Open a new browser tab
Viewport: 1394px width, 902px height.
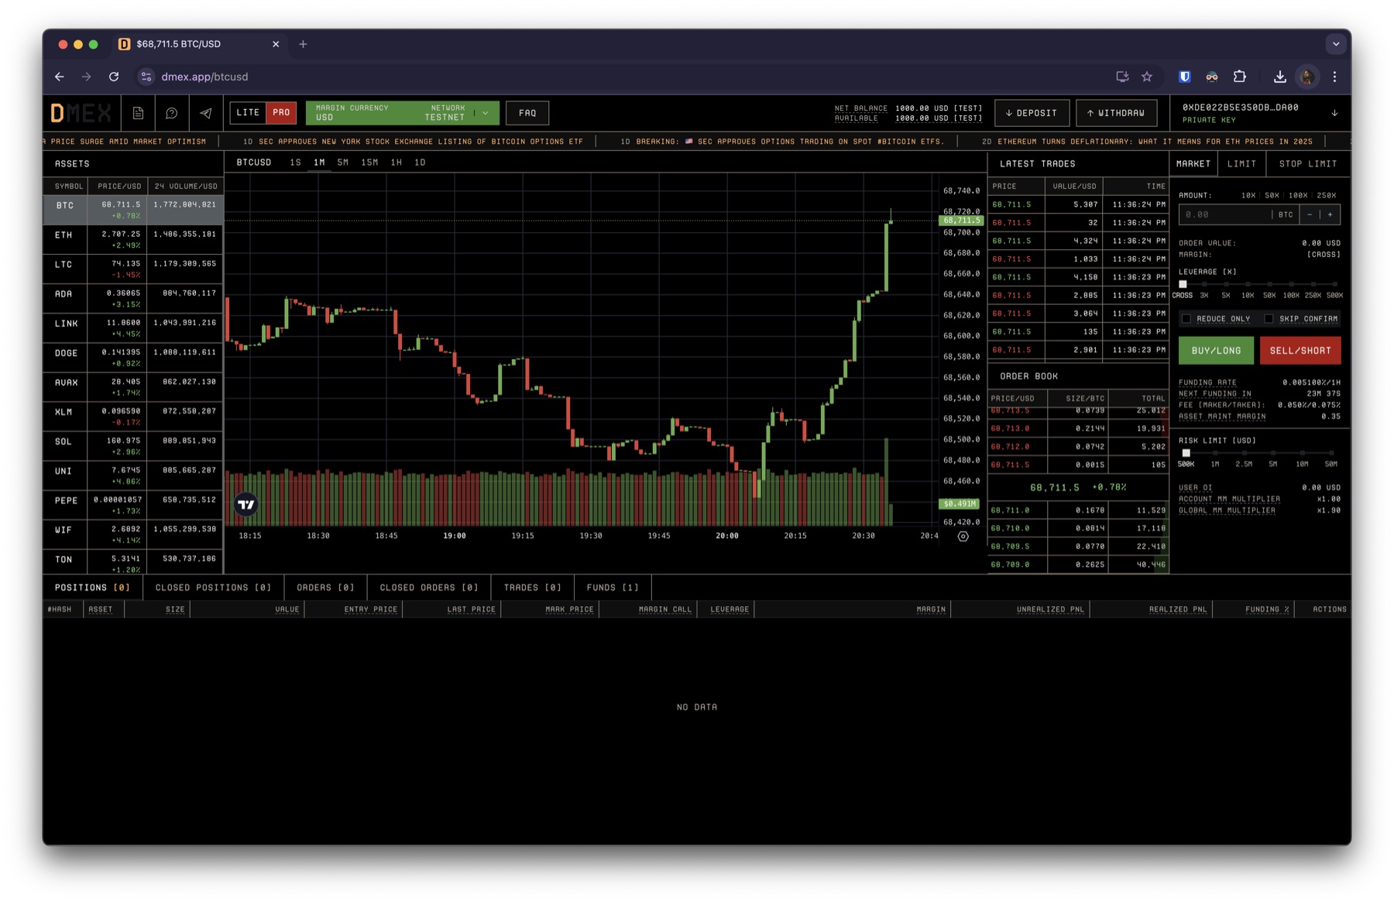(303, 44)
